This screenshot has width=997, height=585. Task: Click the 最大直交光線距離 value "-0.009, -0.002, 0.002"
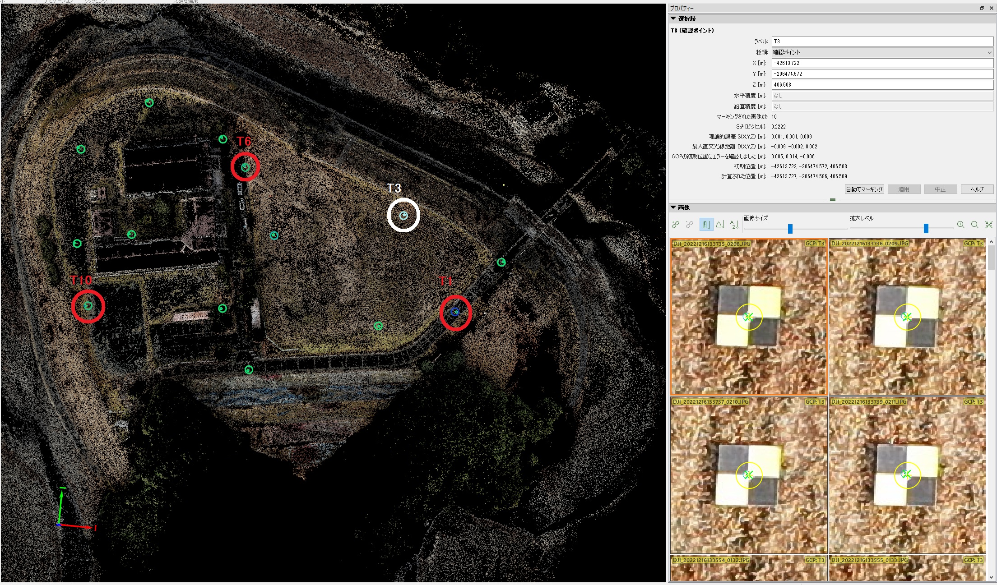tap(794, 147)
